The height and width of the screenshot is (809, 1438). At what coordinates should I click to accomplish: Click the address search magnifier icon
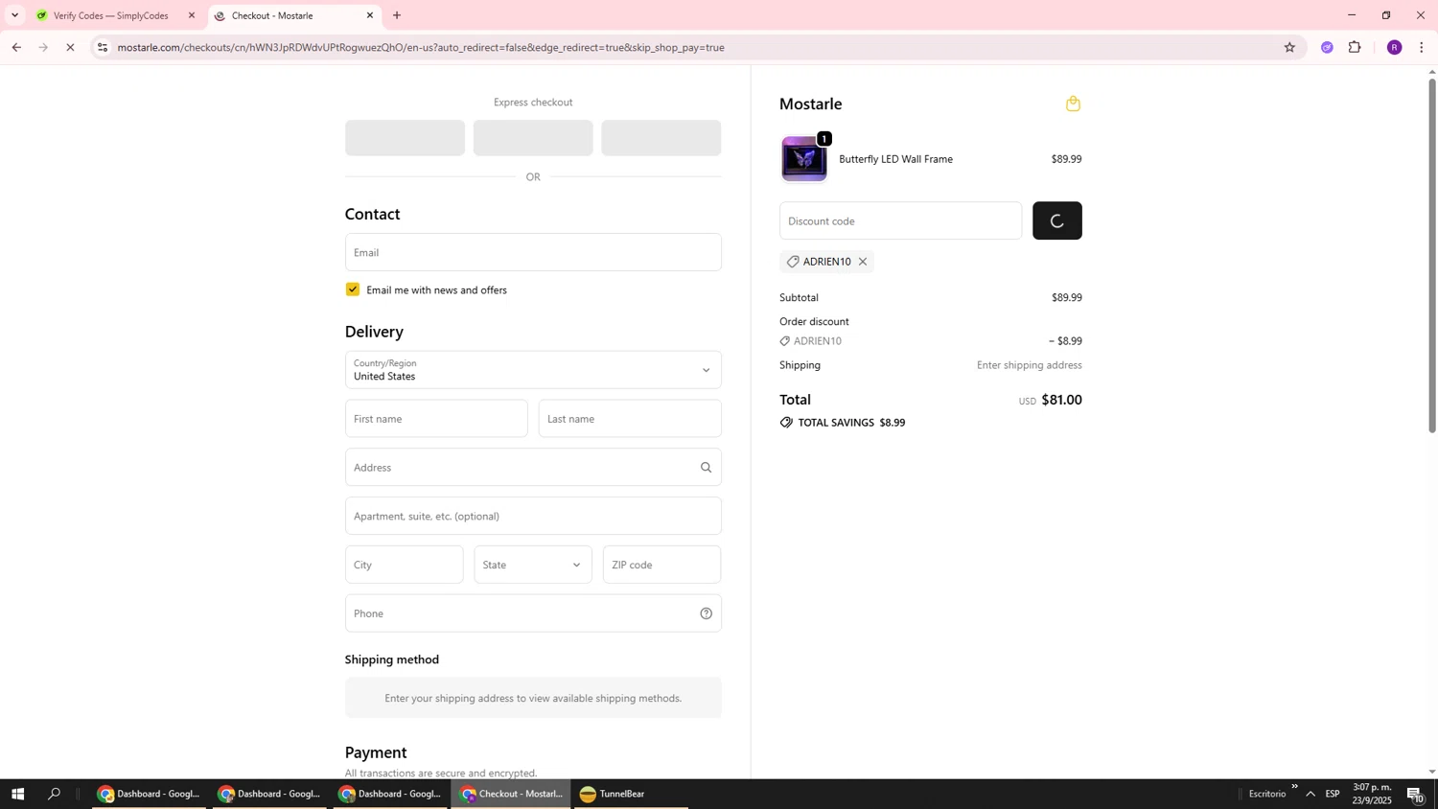tap(706, 468)
